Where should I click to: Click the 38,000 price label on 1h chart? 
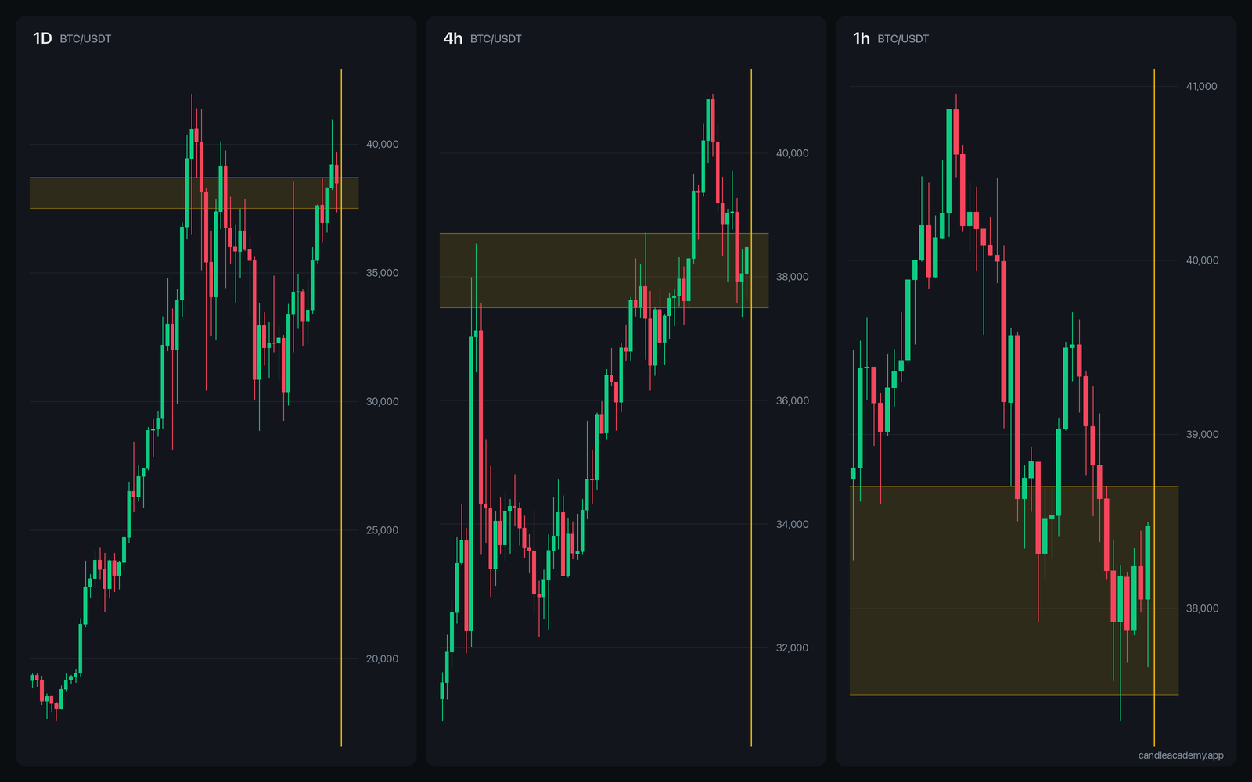pyautogui.click(x=1201, y=608)
